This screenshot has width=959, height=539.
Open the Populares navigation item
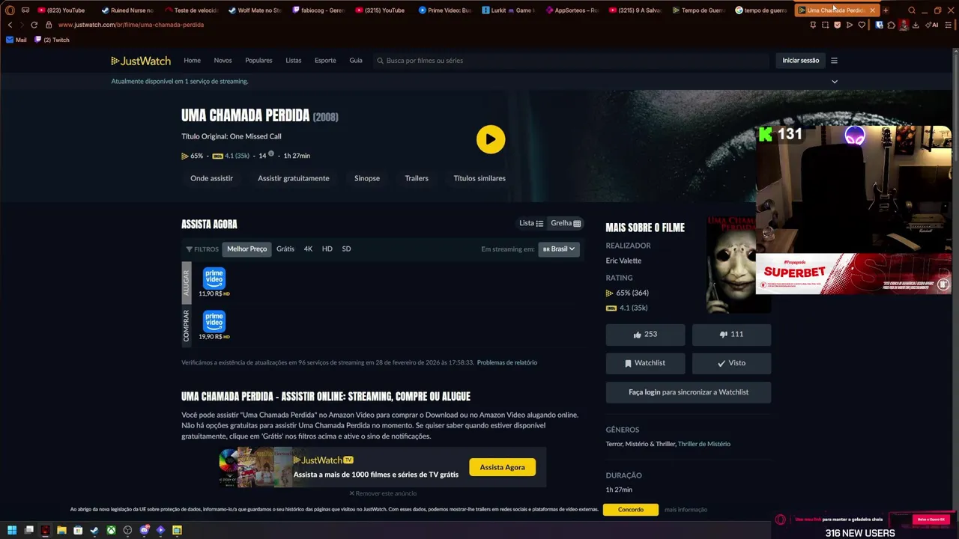pyautogui.click(x=258, y=61)
